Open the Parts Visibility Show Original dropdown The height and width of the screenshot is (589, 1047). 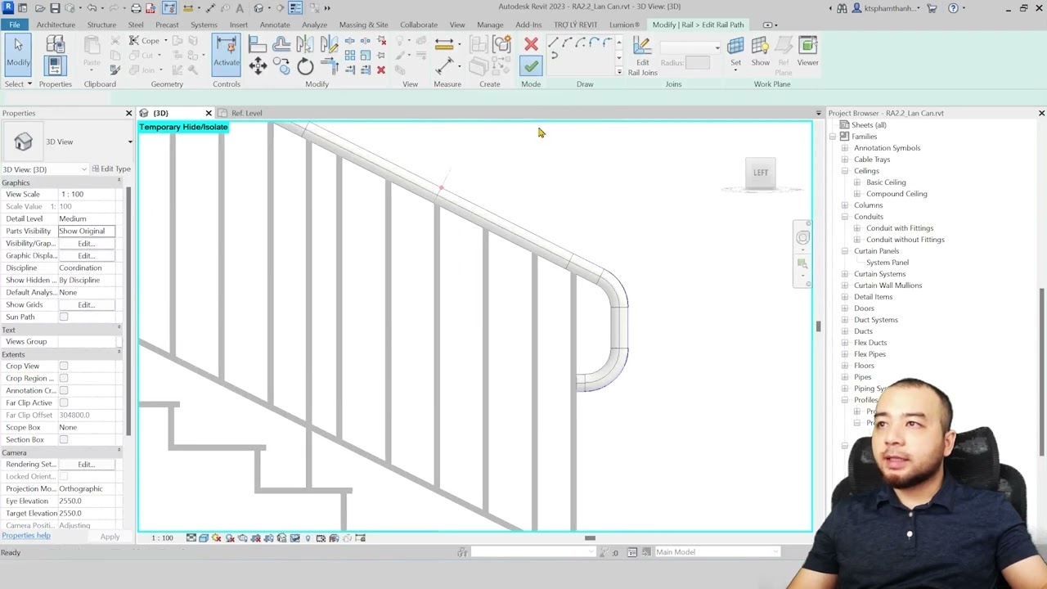click(x=86, y=231)
